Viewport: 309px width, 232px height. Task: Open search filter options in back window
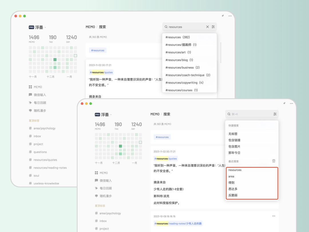coord(213,27)
